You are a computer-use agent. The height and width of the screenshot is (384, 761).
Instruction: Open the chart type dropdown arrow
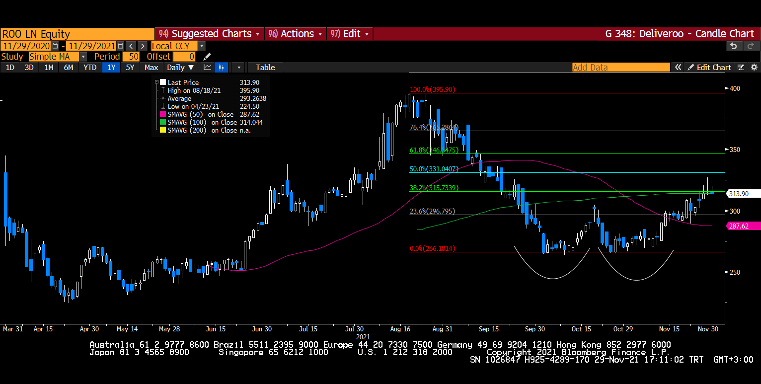238,68
